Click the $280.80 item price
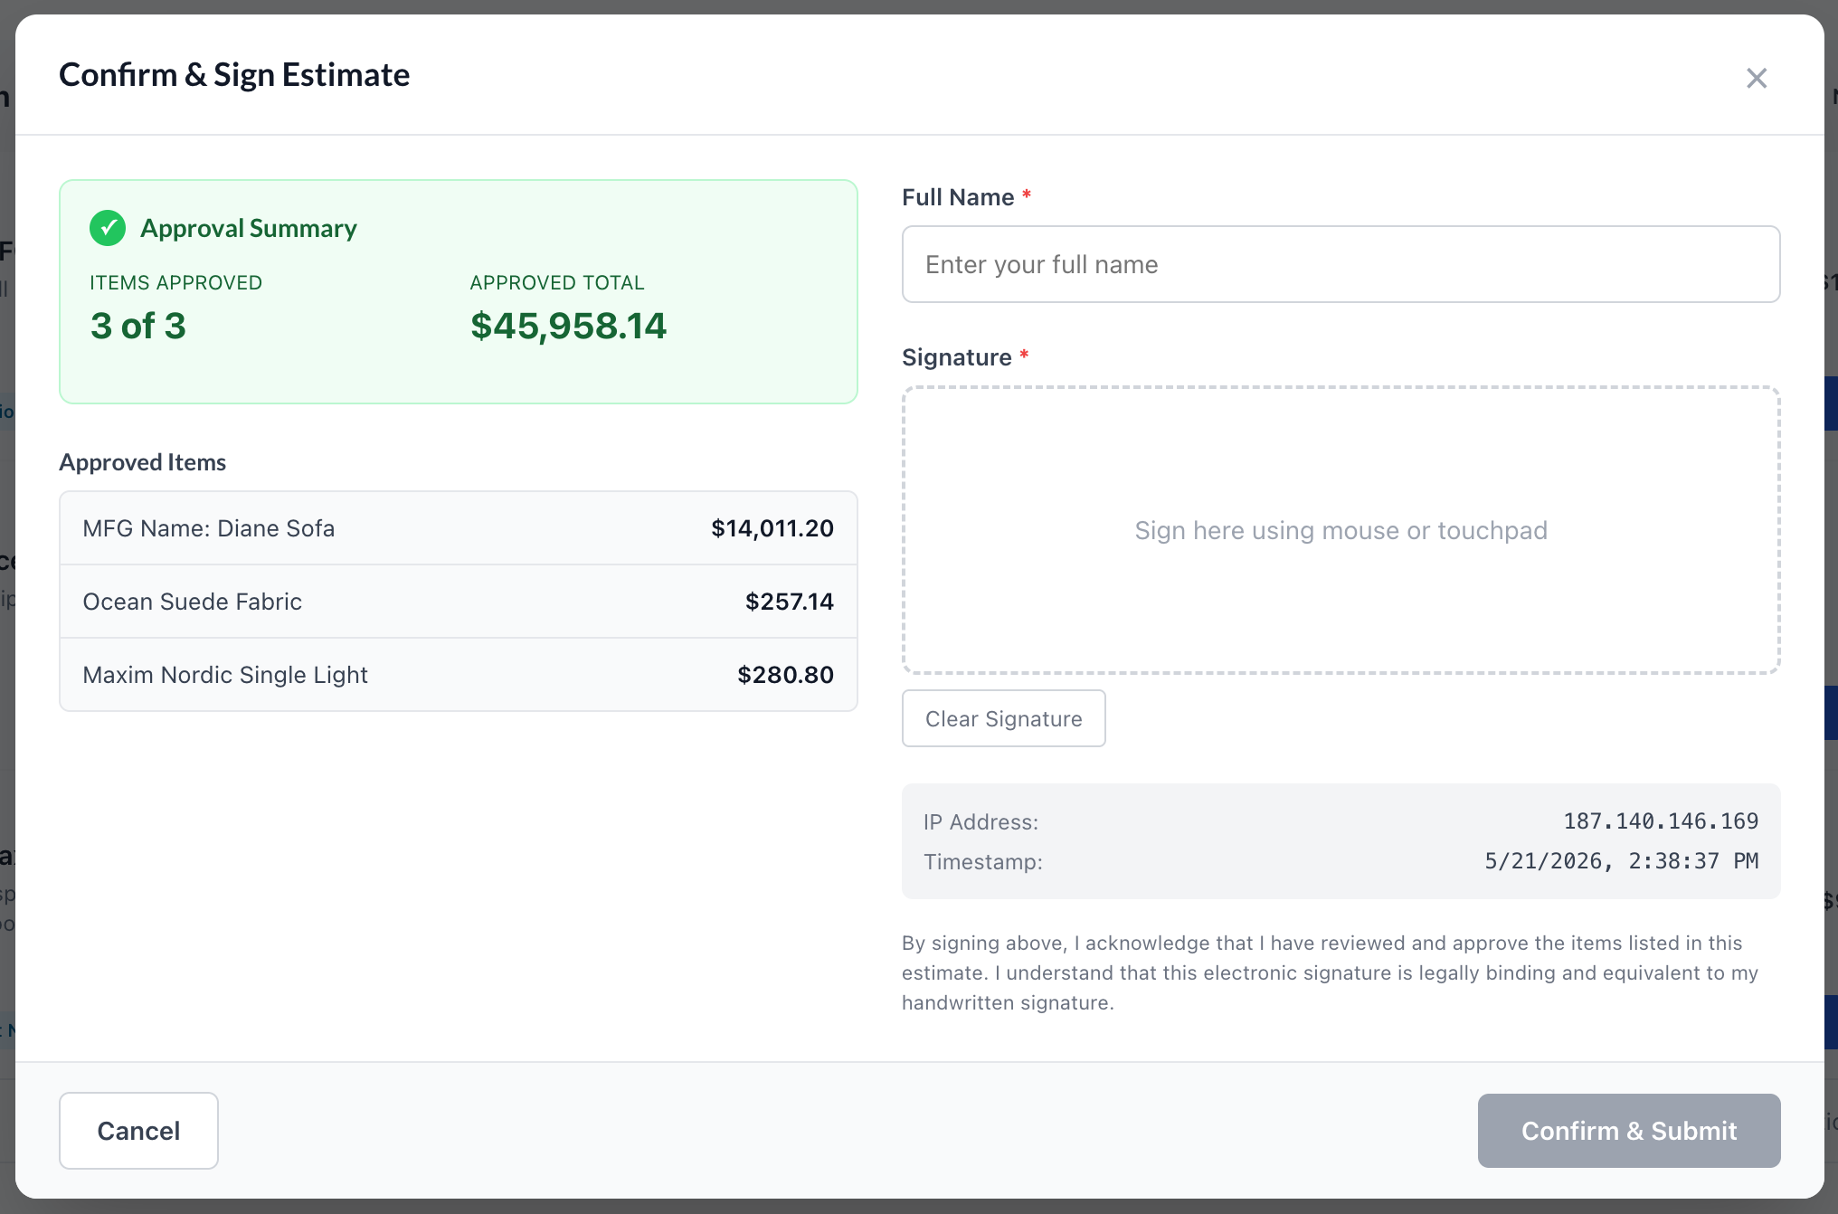Screen dimensions: 1838x1214 [786, 675]
